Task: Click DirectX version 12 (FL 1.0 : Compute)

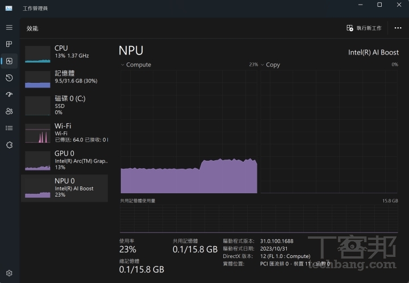Action: [285, 256]
